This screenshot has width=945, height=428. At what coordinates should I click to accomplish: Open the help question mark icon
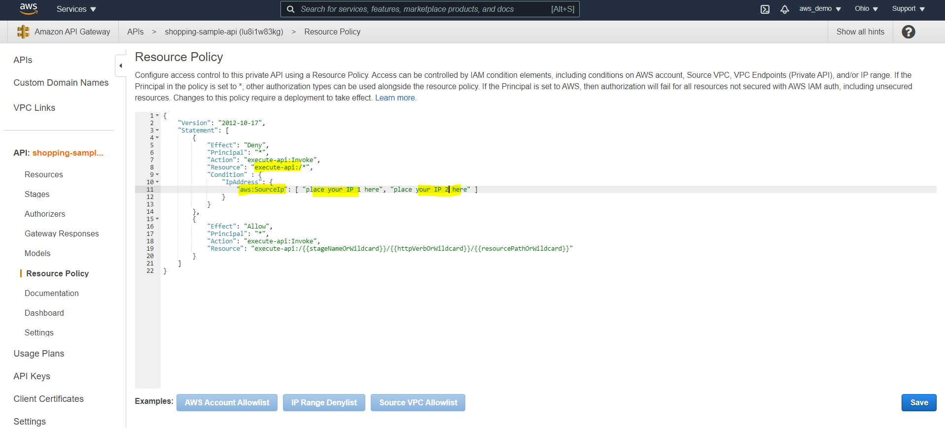[909, 32]
